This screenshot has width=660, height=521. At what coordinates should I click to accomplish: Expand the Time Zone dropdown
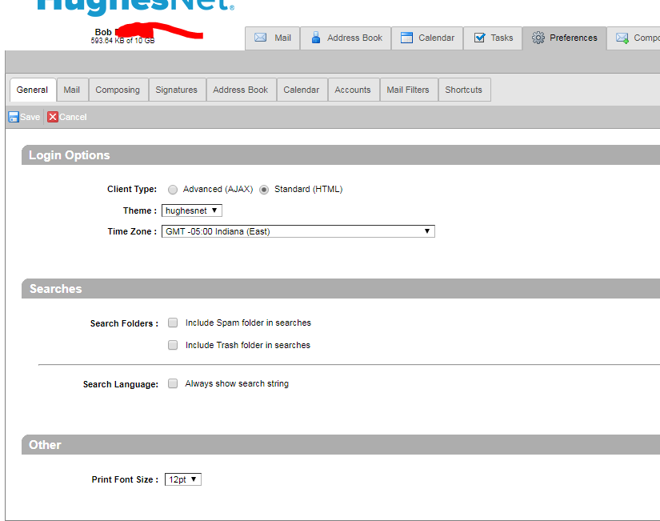click(298, 231)
